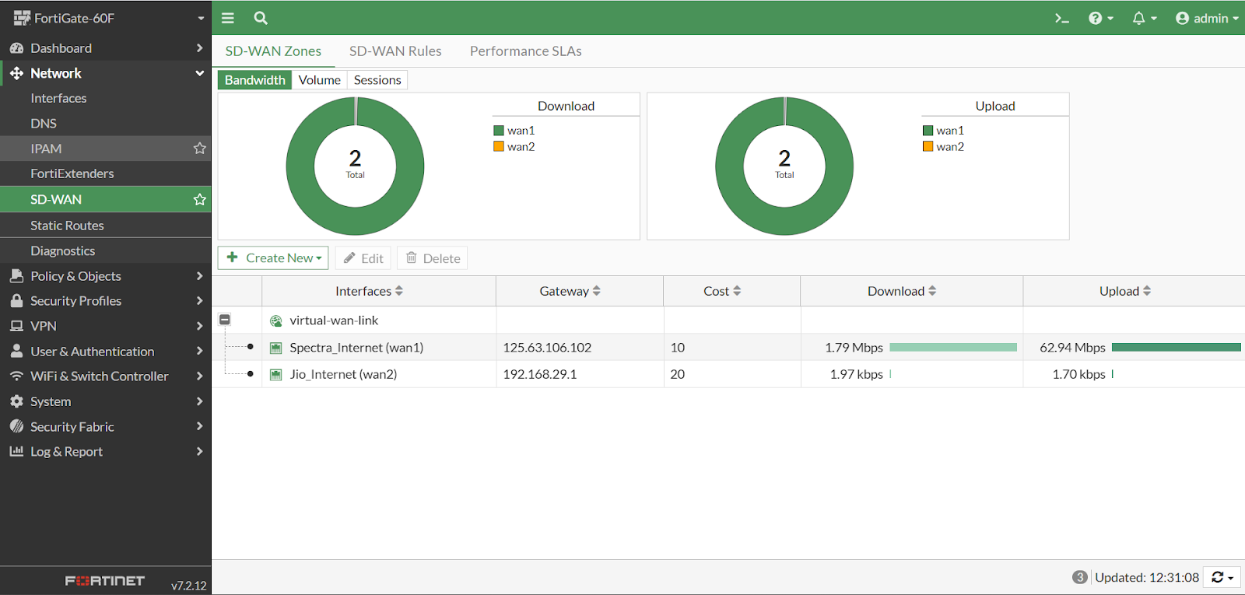The height and width of the screenshot is (595, 1245).
Task: Open the help question mark menu
Action: click(x=1101, y=18)
